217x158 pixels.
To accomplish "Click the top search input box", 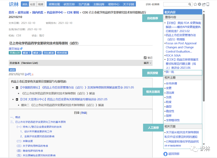I will pyautogui.click(x=176, y=4).
